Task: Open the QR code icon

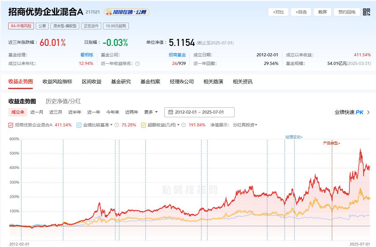Action: click(366, 12)
